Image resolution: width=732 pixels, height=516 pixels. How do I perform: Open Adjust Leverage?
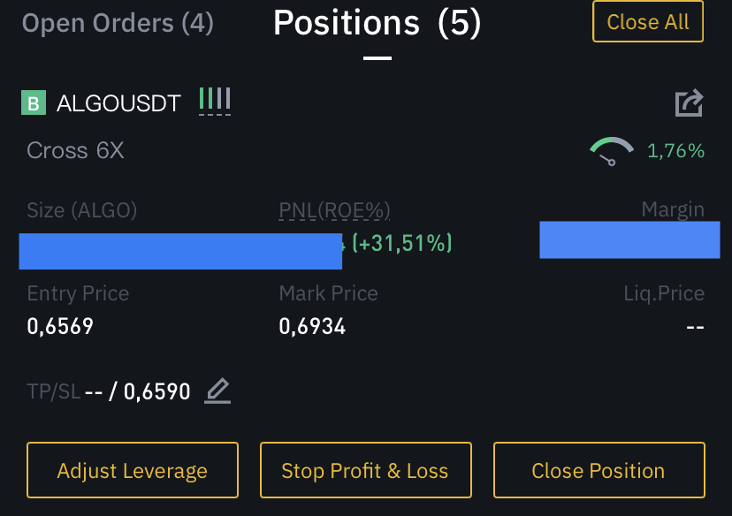[133, 470]
